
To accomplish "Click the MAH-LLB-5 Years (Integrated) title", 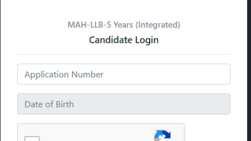I will [124, 25].
